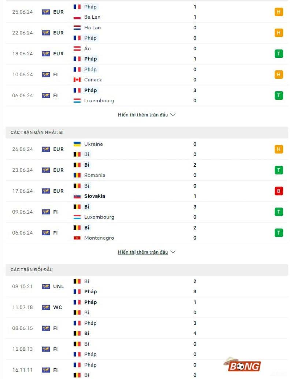Click the Hà Lan flag icon

pos(77,28)
